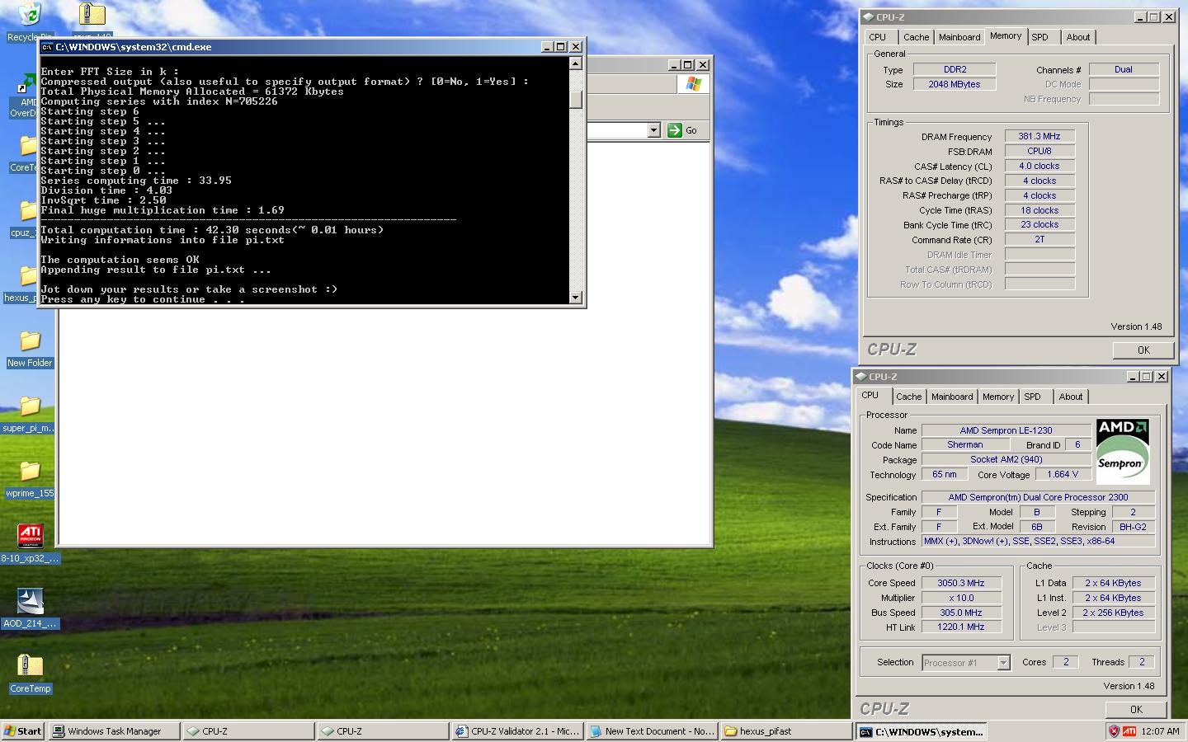Open About tab in the top CPU-Z window
Viewport: 1188px width, 742px height.
click(1077, 37)
